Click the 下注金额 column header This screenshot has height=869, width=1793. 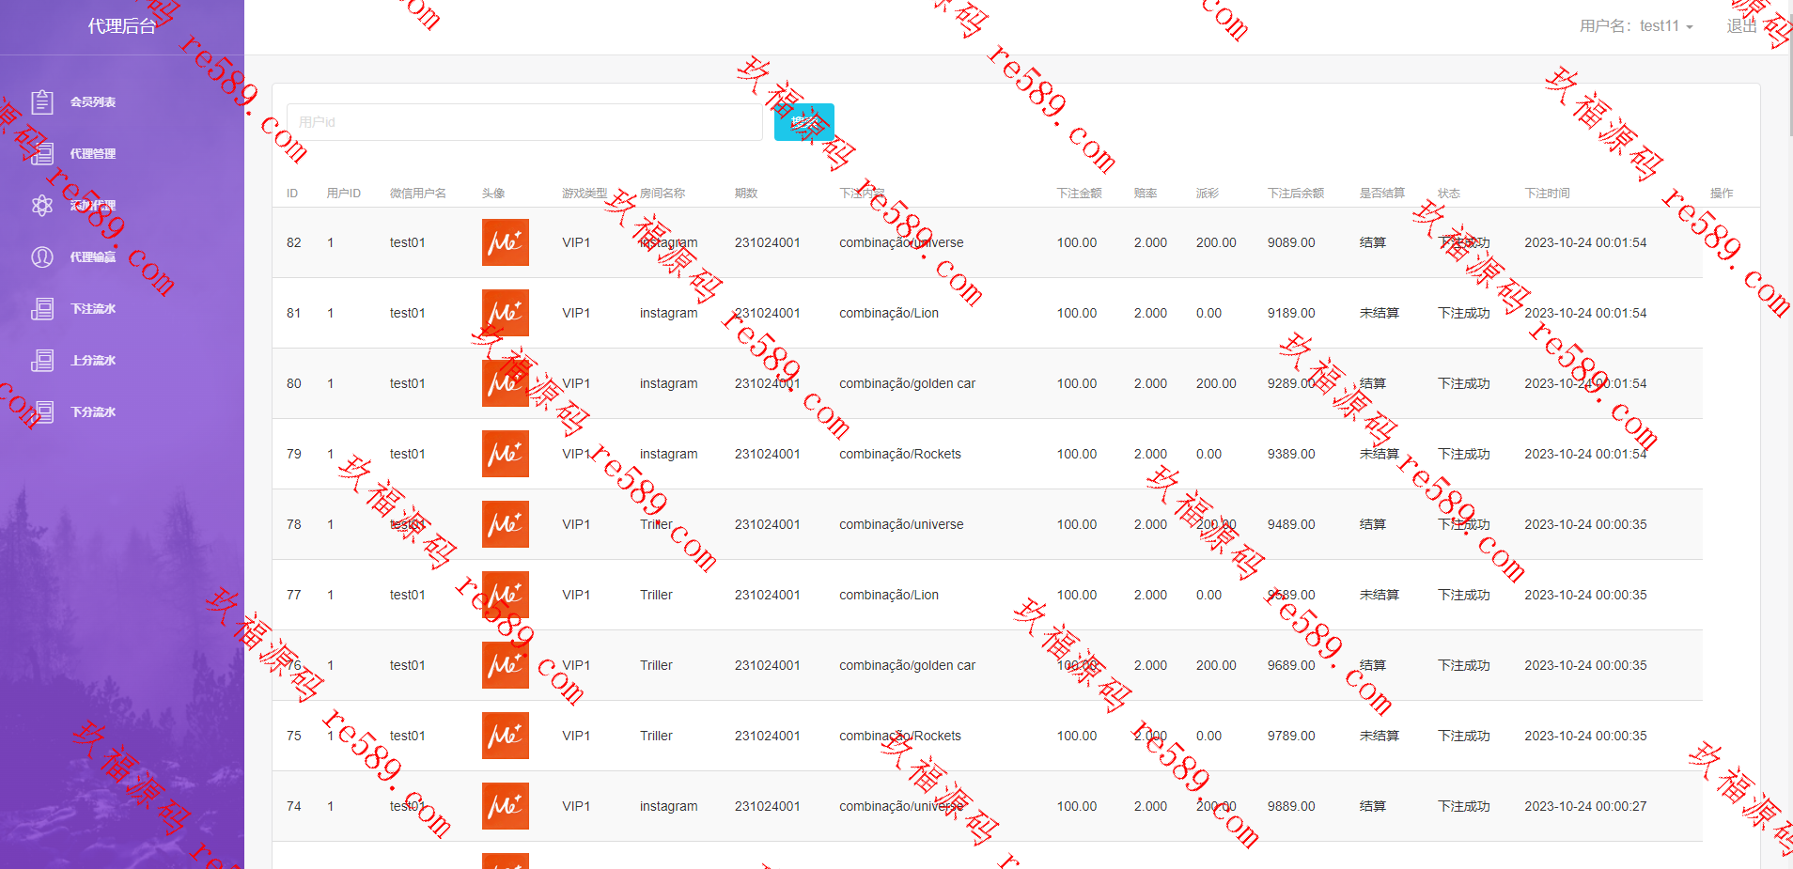point(1079,194)
